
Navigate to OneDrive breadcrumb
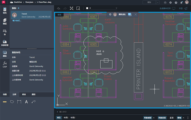(x=18, y=2)
